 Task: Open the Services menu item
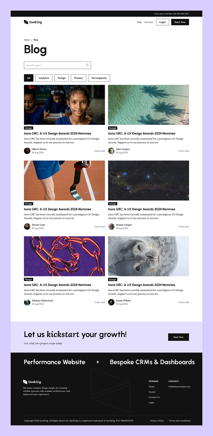click(149, 22)
